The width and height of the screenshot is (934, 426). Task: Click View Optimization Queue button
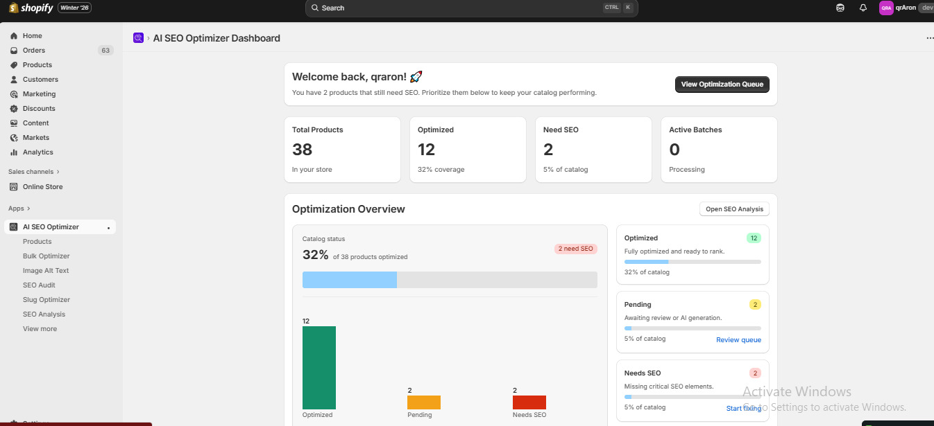722,85
